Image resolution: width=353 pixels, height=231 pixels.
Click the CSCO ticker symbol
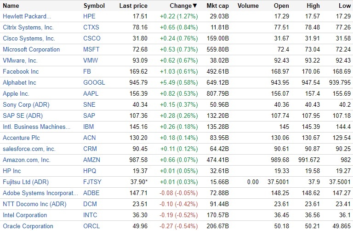(x=92, y=38)
